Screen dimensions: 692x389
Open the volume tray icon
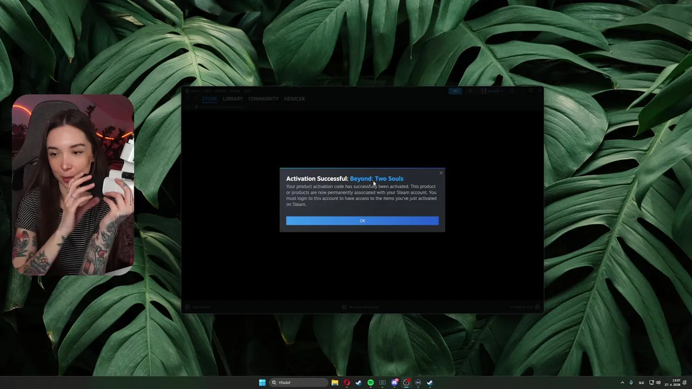pyautogui.click(x=658, y=383)
